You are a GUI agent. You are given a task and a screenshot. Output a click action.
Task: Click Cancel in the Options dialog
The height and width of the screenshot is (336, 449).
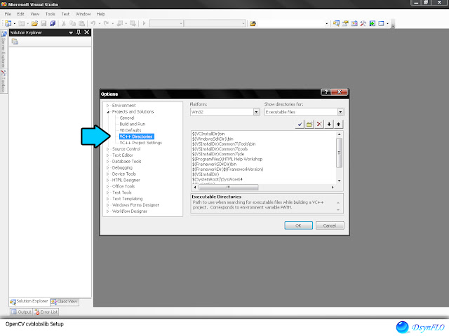click(330, 225)
